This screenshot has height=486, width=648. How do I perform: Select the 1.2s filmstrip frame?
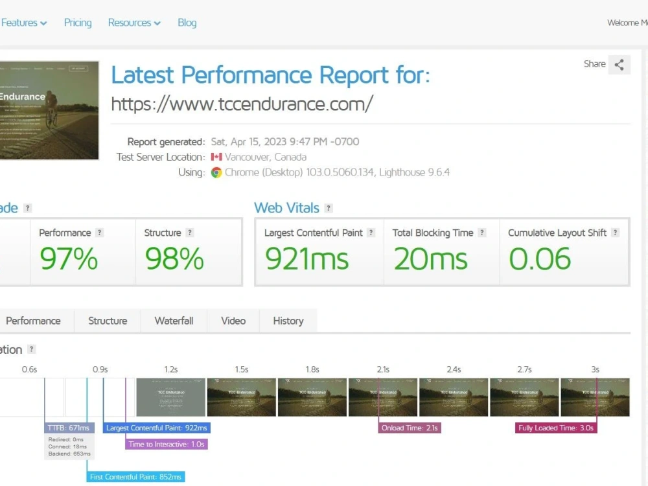[x=170, y=397]
